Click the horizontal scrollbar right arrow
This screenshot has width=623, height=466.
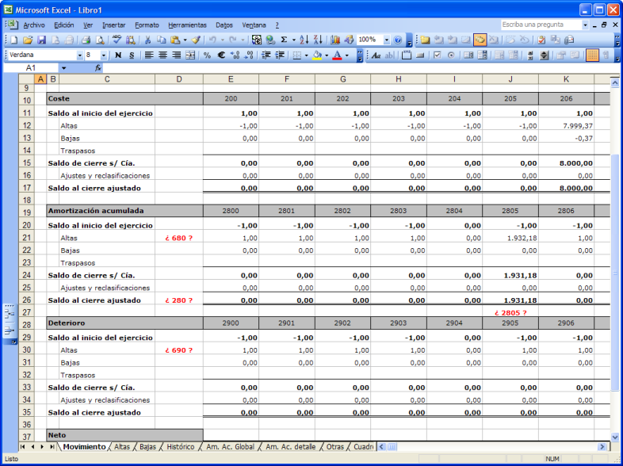(x=602, y=447)
